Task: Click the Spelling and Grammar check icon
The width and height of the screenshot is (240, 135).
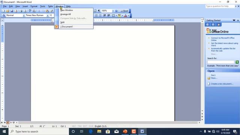Action: pyautogui.click(x=30, y=11)
